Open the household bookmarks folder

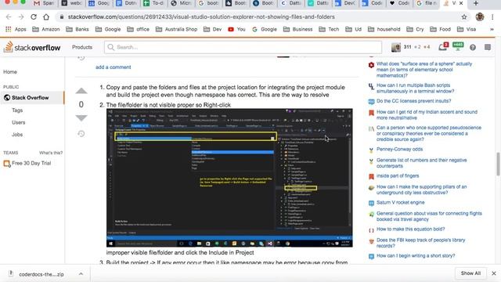tap(384, 29)
